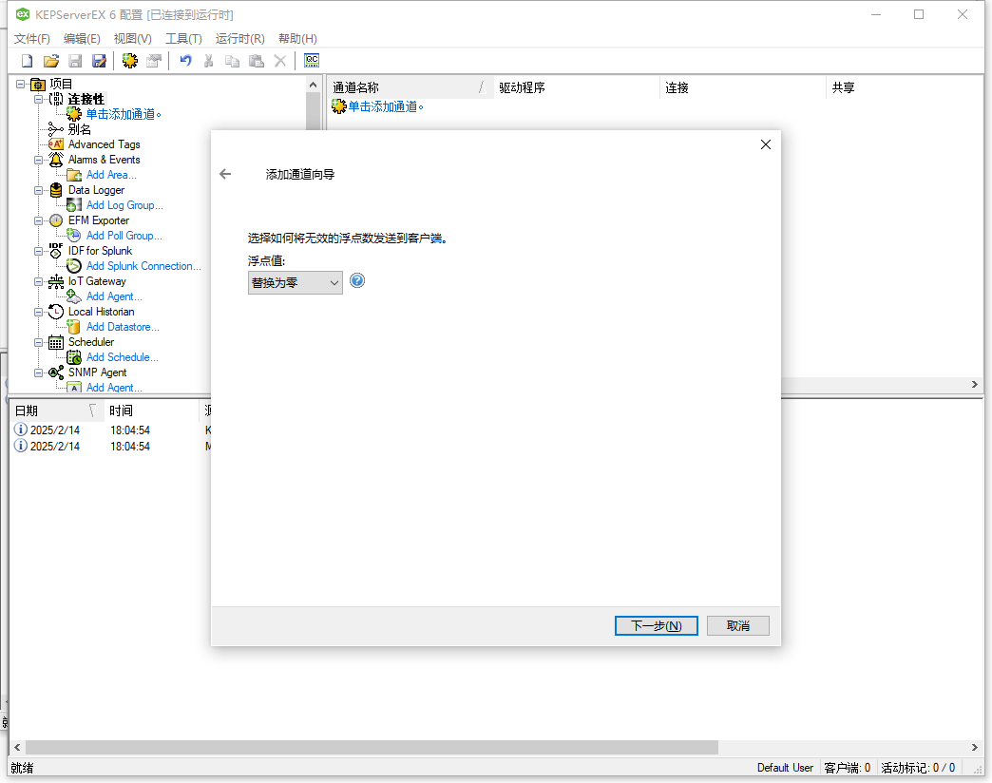Sort by the 驱动程序 column header
This screenshot has height=783, width=992.
click(576, 87)
